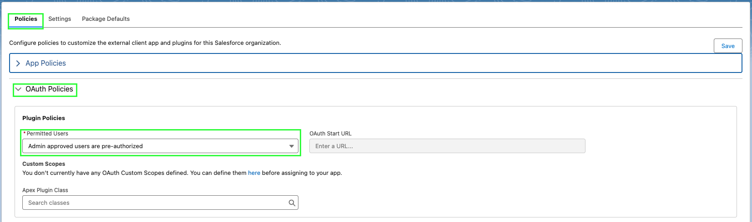Collapse the OAuth Policies section heading
Viewport: 752px width, 222px height.
49,89
